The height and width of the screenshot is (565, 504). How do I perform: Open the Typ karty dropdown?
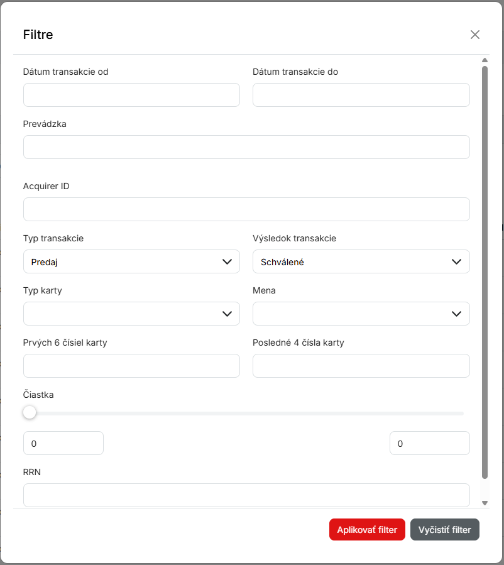click(x=131, y=314)
